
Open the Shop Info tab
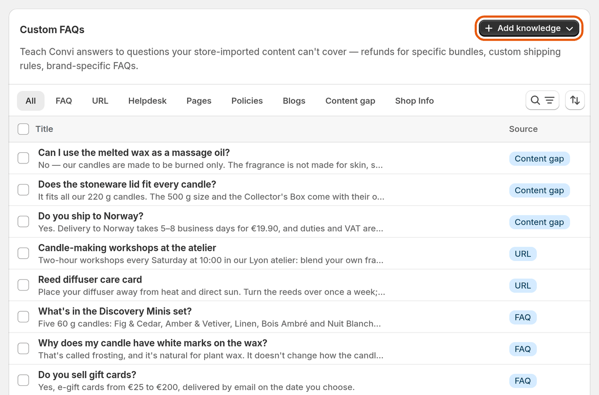[x=414, y=101]
